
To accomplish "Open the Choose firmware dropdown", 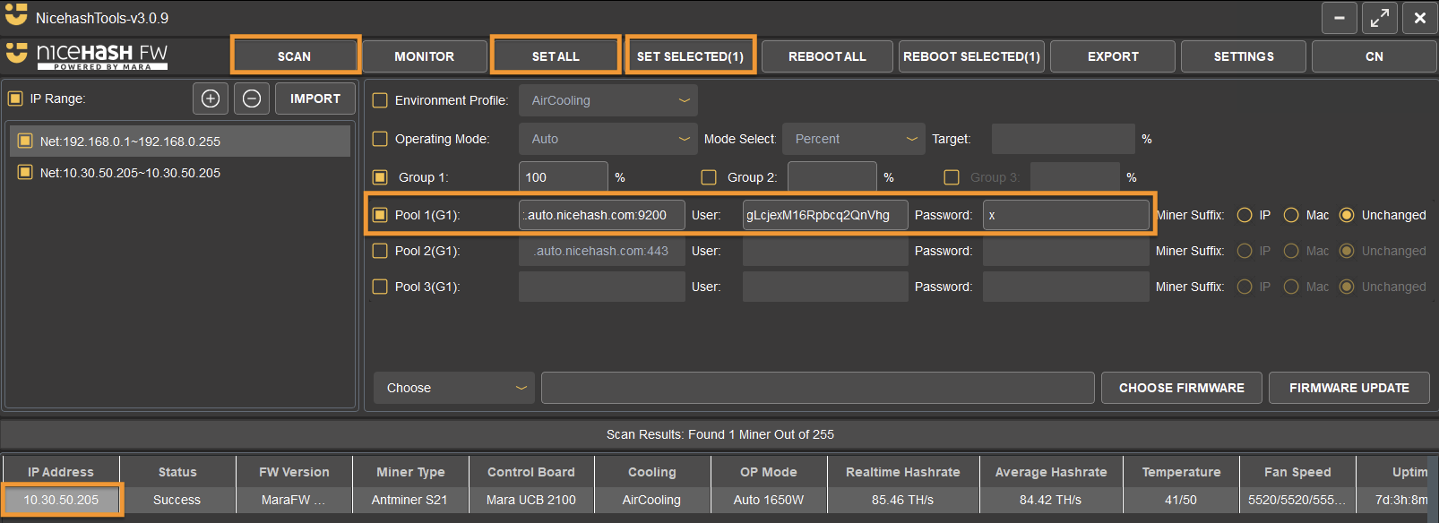I will (453, 388).
